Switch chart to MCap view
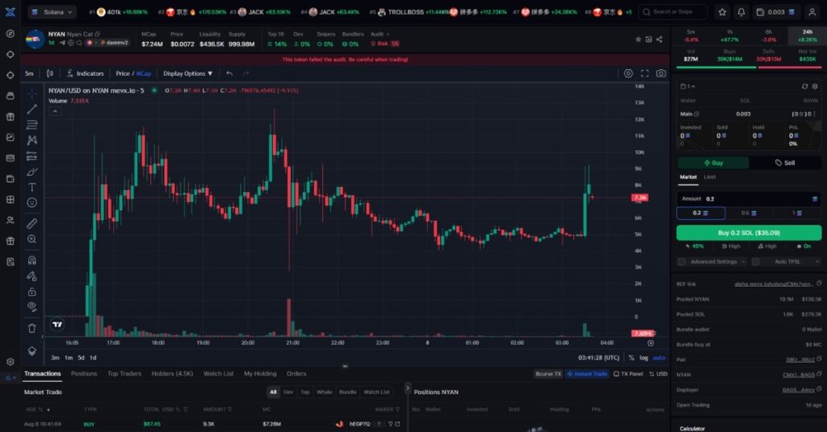This screenshot has width=827, height=432. coord(144,73)
